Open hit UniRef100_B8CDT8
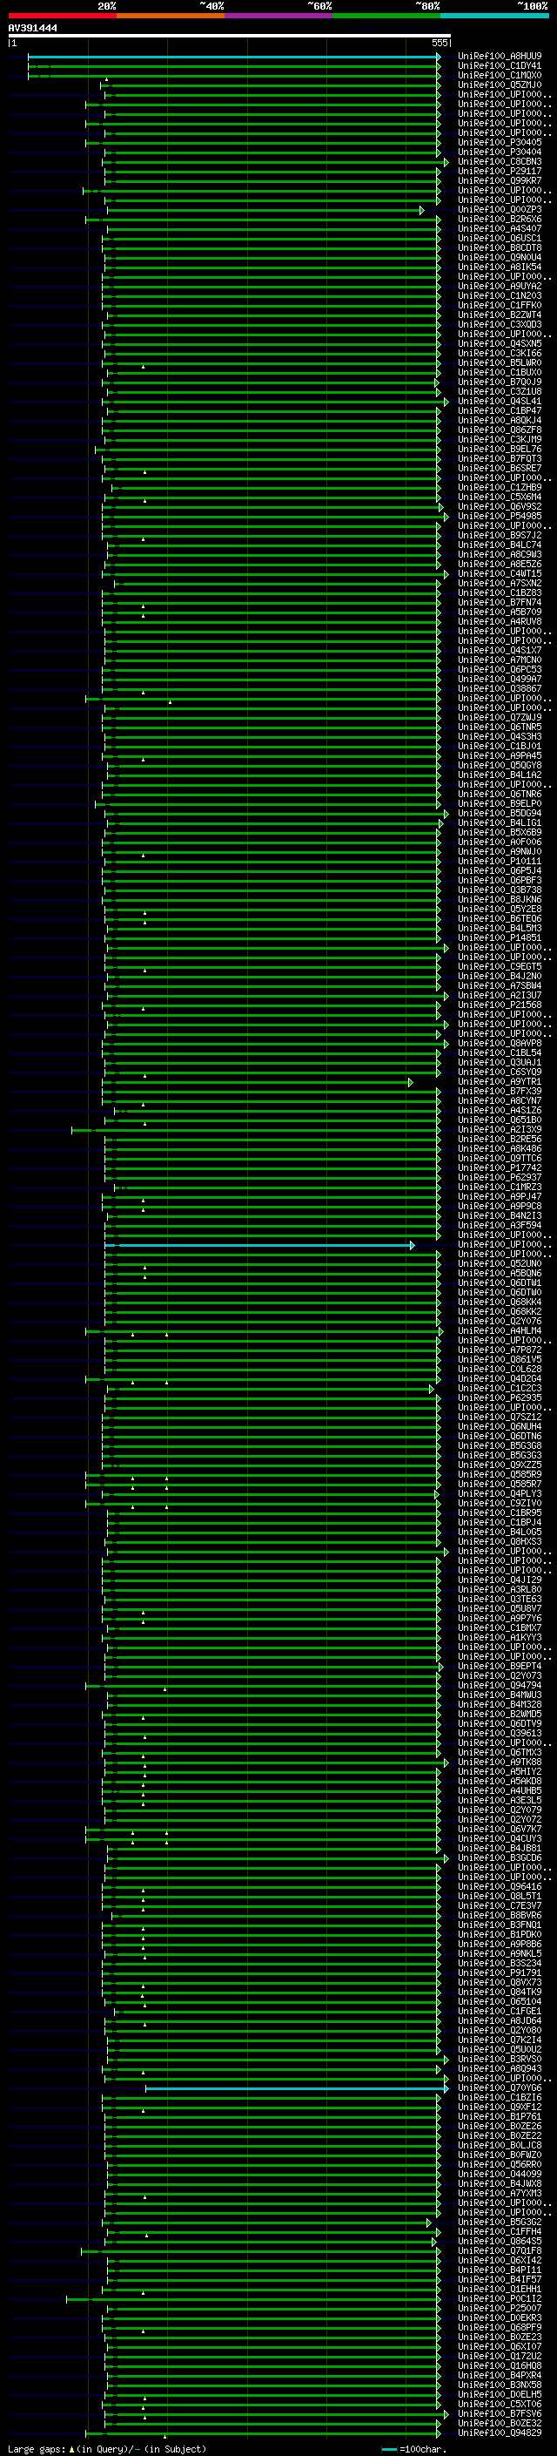557x2456 pixels. pyautogui.click(x=500, y=248)
